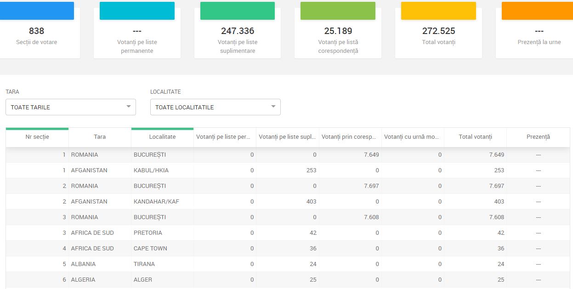Click Votanți prin corespondență column header
573x289 pixels.
pyautogui.click(x=350, y=137)
